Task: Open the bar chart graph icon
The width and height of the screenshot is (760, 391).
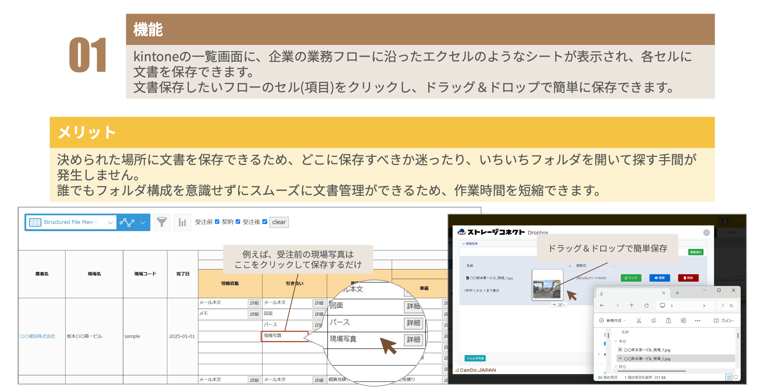Action: point(182,222)
